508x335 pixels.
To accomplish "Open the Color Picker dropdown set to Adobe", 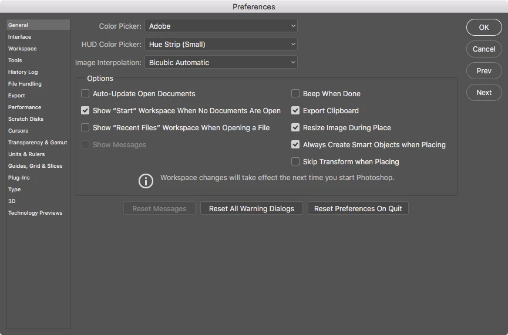I will click(221, 26).
